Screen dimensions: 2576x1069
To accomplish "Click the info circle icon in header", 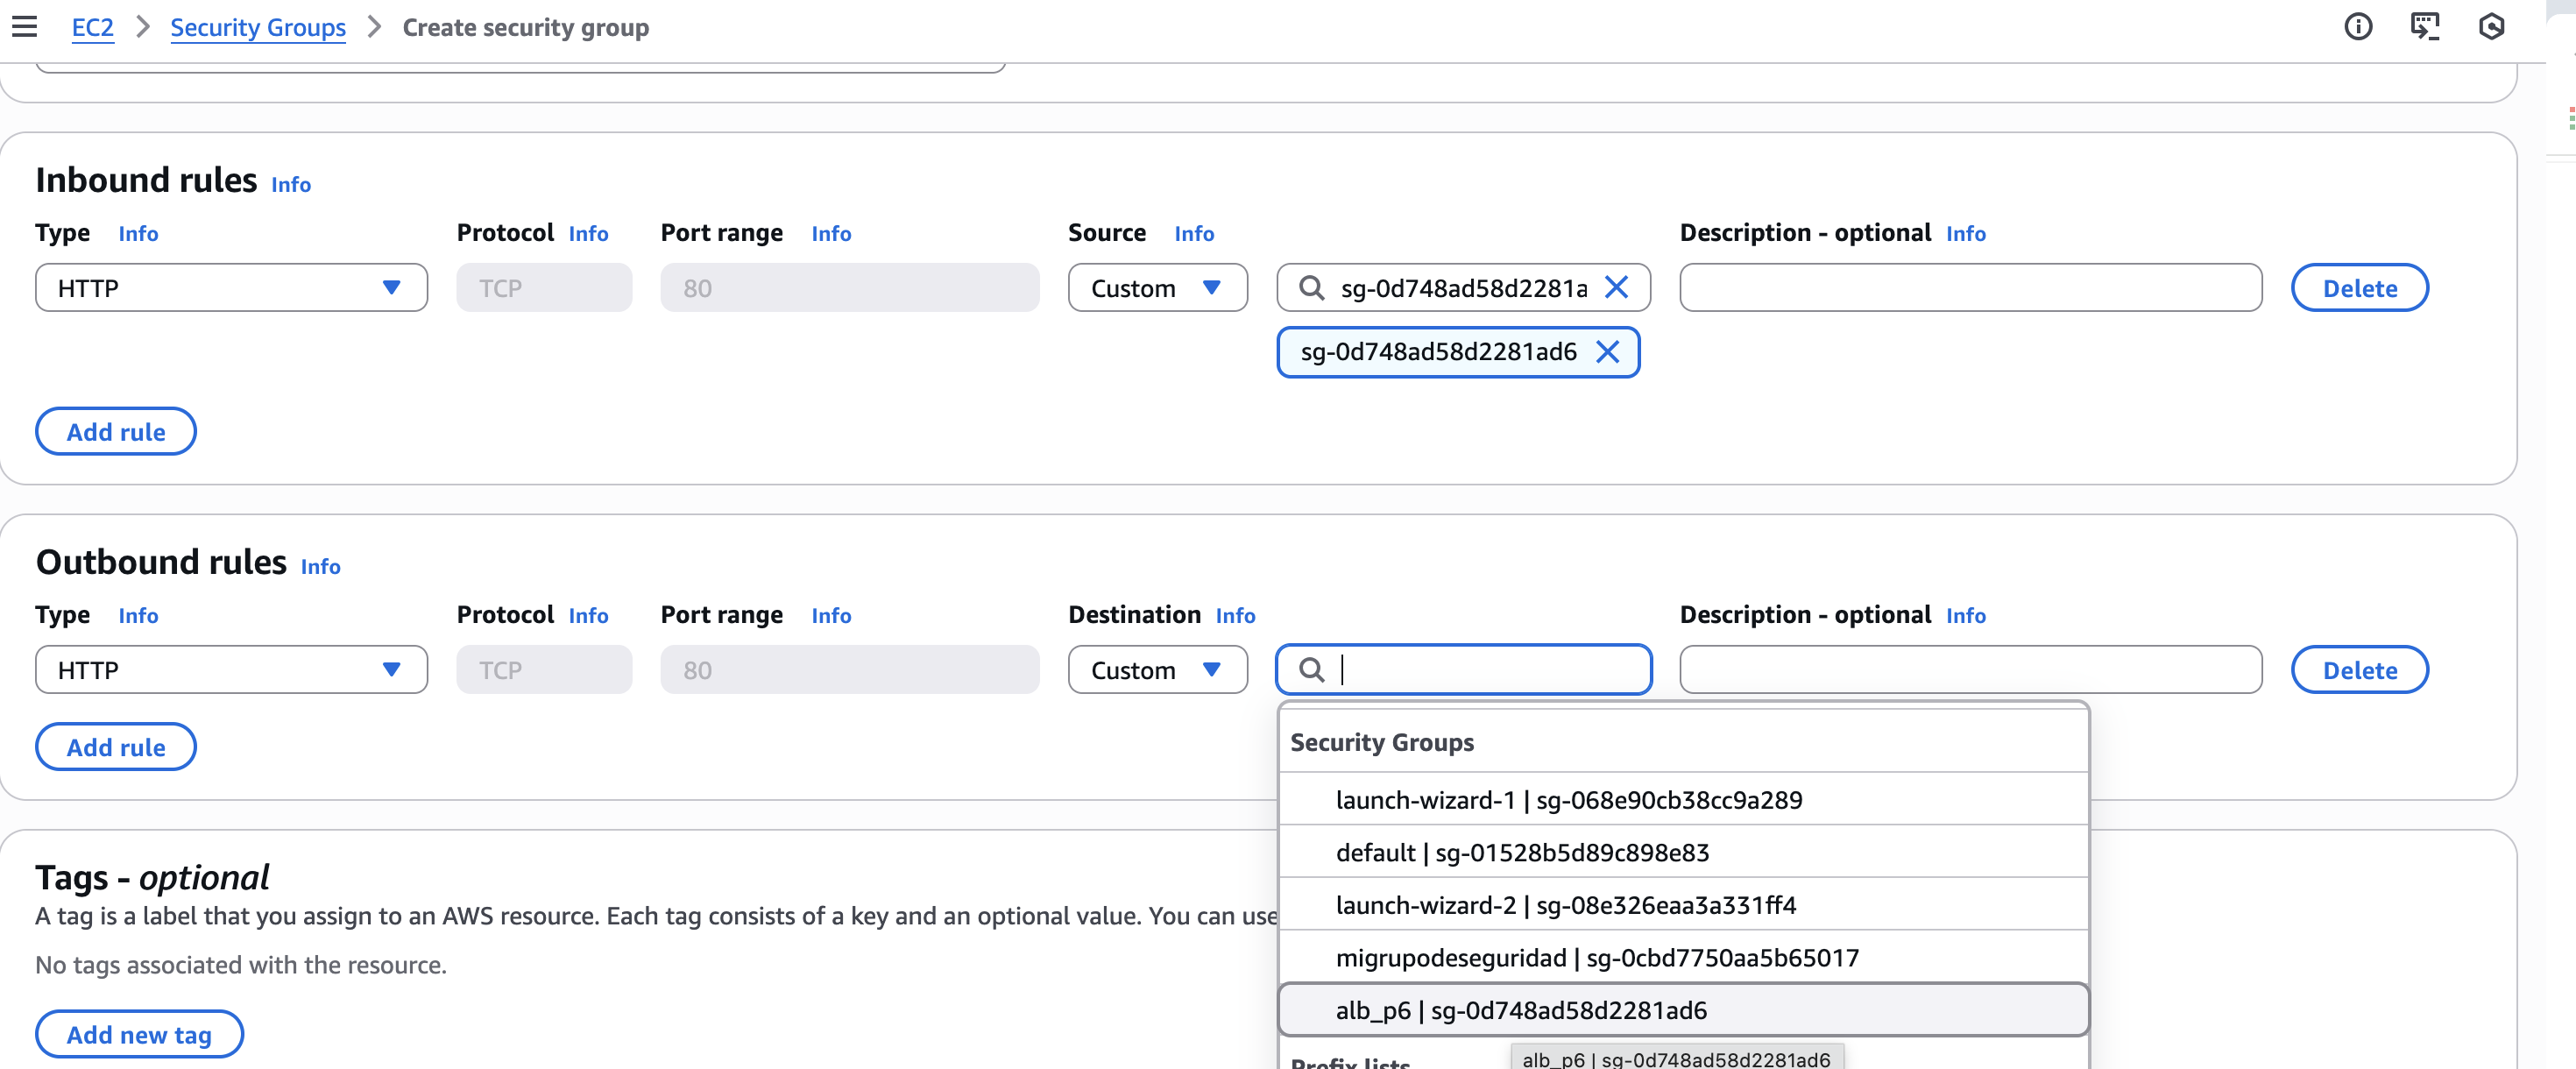I will coord(2357,27).
